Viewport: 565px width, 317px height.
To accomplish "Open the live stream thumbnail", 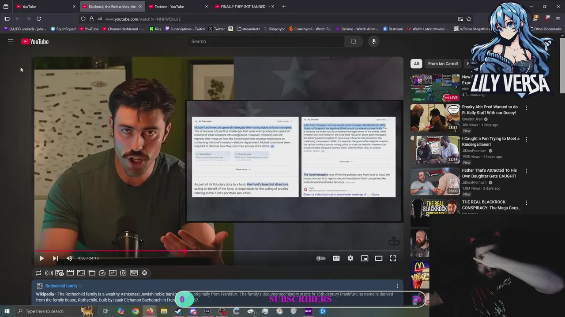I will coord(435,88).
